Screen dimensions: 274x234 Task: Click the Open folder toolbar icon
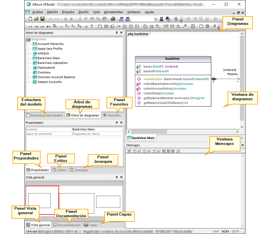(36, 19)
